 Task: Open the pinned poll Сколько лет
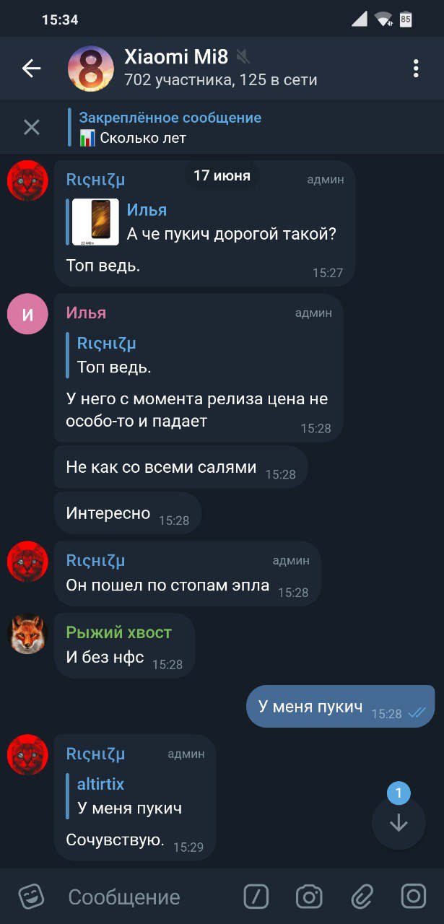pyautogui.click(x=170, y=127)
